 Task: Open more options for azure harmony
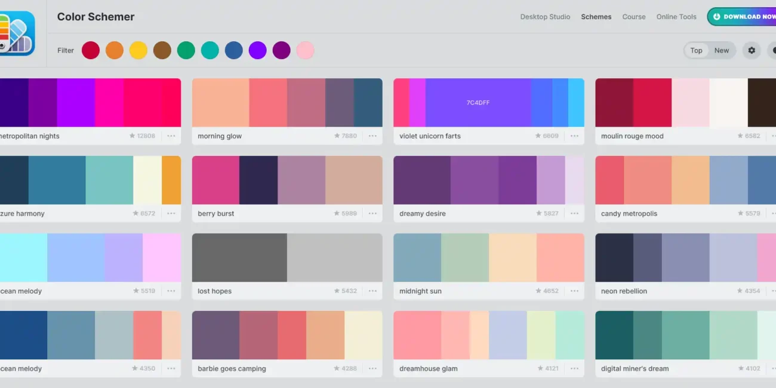[171, 214]
